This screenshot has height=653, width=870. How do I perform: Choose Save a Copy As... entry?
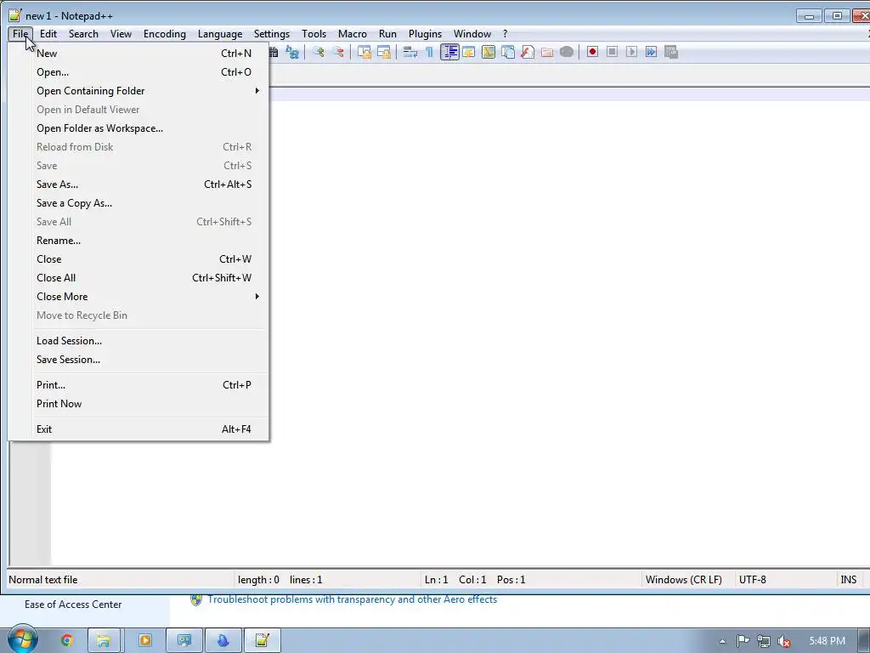click(138, 203)
